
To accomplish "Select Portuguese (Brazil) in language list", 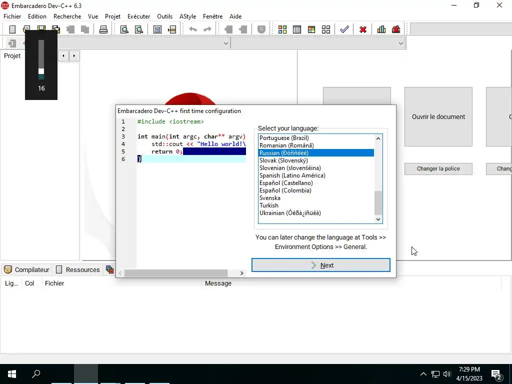I will point(316,138).
